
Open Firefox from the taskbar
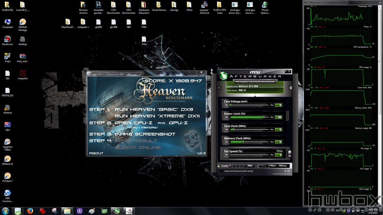(x=30, y=211)
